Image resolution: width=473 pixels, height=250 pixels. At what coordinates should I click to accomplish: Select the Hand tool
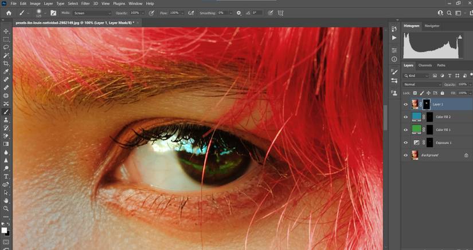click(6, 201)
